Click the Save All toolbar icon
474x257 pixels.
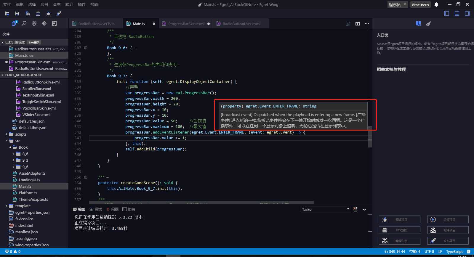click(28, 14)
